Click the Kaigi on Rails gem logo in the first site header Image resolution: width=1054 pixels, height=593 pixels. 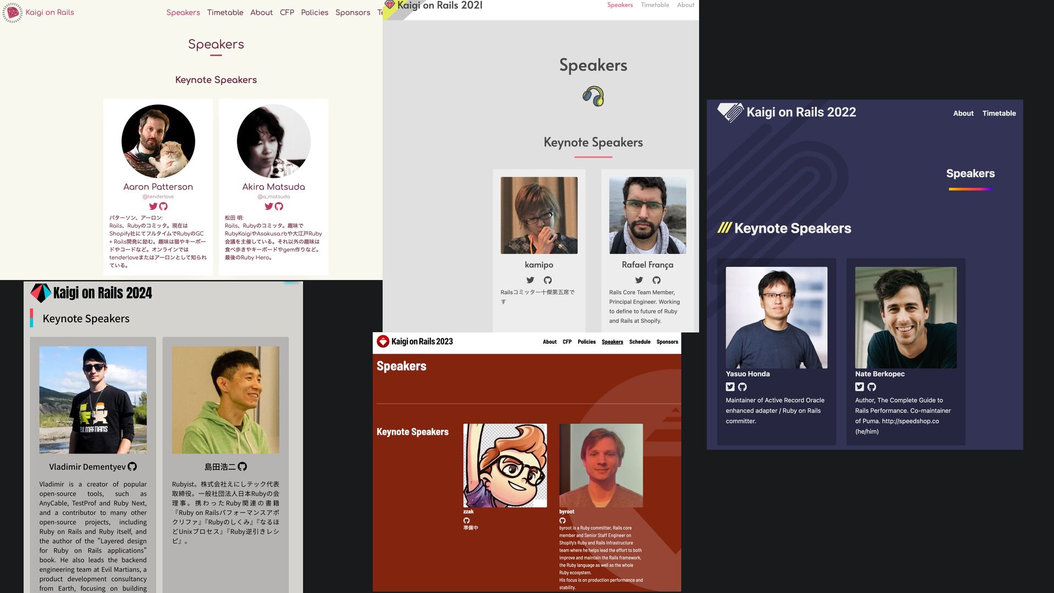pyautogui.click(x=12, y=12)
